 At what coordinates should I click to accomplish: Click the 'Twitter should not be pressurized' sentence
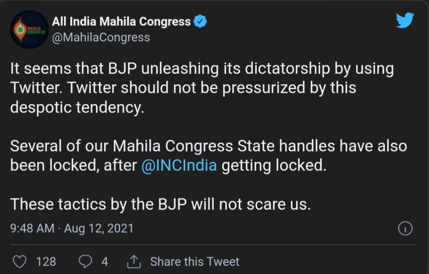[183, 89]
